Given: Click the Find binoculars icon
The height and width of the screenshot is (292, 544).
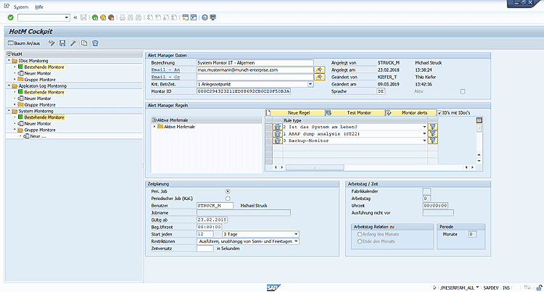Looking at the screenshot, I should (x=131, y=17).
